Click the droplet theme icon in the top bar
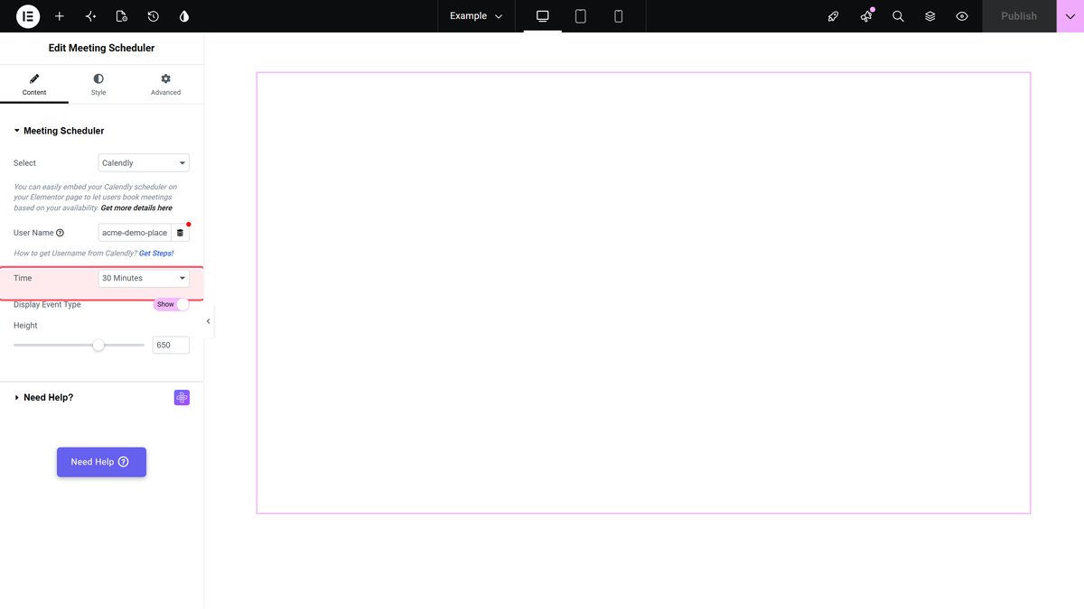 tap(184, 16)
